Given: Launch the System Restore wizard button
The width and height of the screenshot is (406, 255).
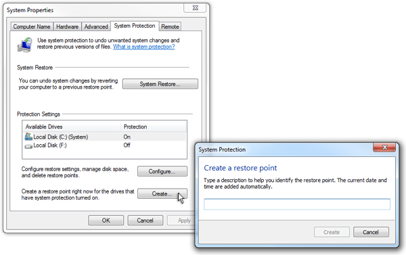Looking at the screenshot, I should [x=160, y=84].
